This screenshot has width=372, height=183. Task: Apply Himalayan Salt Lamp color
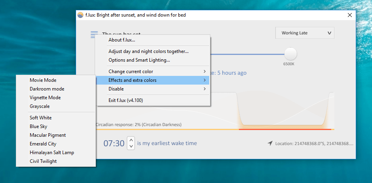[56, 153]
